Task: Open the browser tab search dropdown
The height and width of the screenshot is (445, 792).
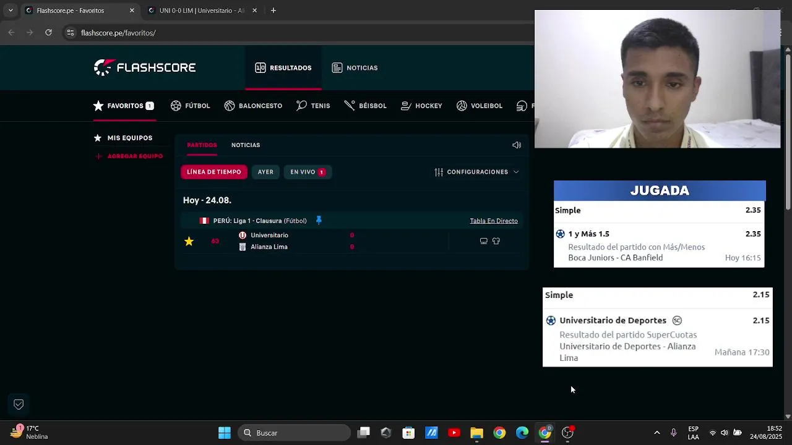Action: click(11, 11)
